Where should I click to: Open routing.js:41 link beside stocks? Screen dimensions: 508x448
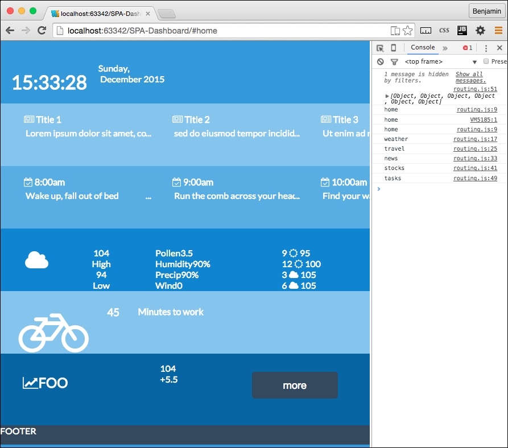(x=475, y=168)
